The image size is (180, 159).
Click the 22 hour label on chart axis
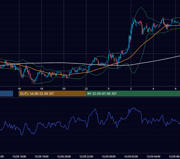click(86, 89)
